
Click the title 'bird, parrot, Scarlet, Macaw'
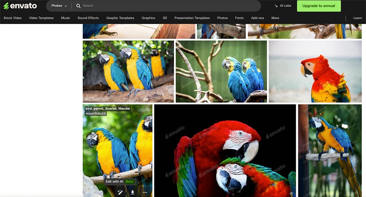[x=108, y=109]
